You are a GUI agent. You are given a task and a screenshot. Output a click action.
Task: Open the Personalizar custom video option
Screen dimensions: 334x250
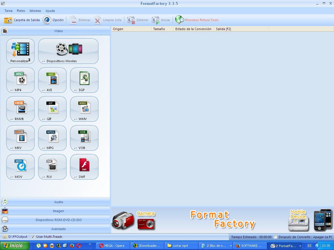(21, 51)
